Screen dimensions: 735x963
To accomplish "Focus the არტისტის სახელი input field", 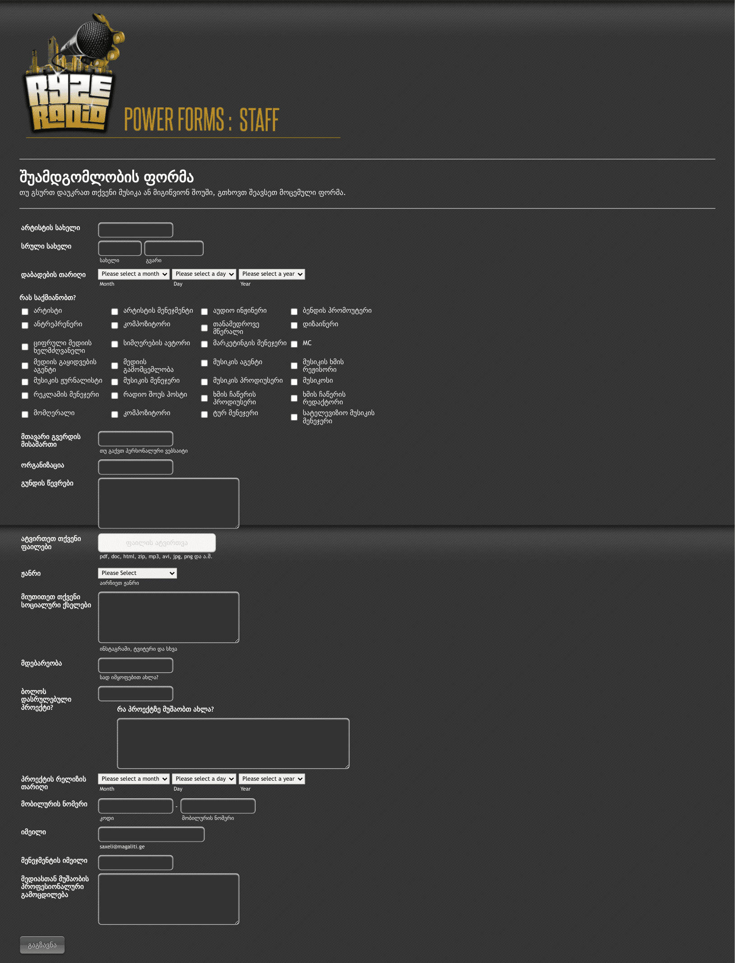I will pyautogui.click(x=135, y=230).
